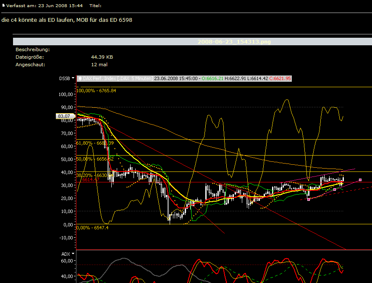Click the candlestick icon beside 'DAX Perf. Index'
Image resolution: width=372 pixels, height=283 pixels.
(x=80, y=78)
